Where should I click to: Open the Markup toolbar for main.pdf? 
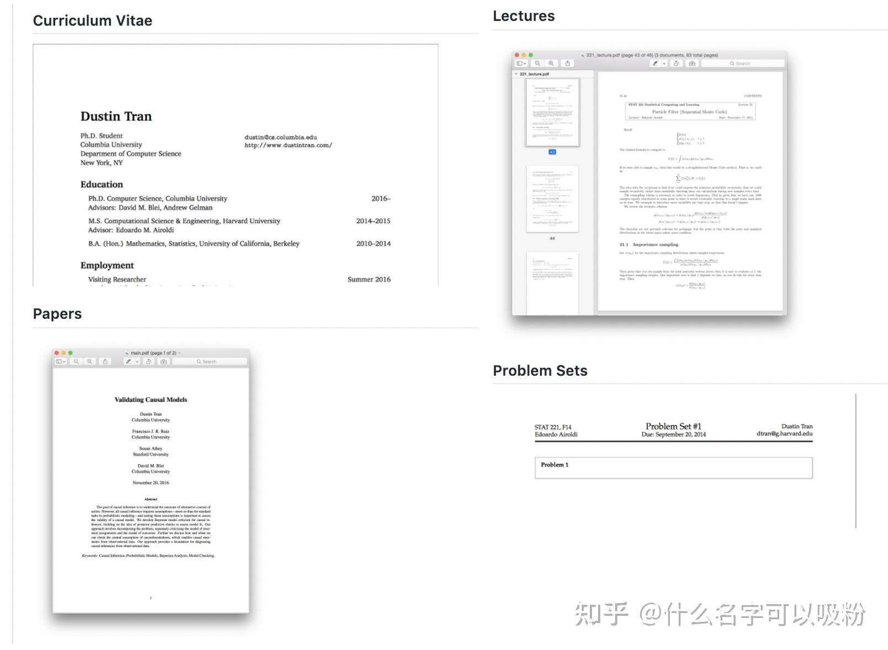[129, 361]
